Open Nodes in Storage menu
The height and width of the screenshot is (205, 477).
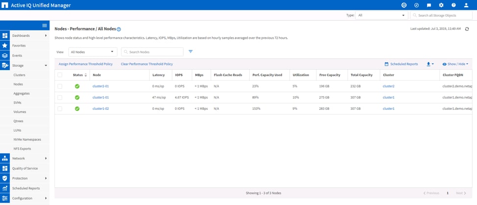[18, 84]
